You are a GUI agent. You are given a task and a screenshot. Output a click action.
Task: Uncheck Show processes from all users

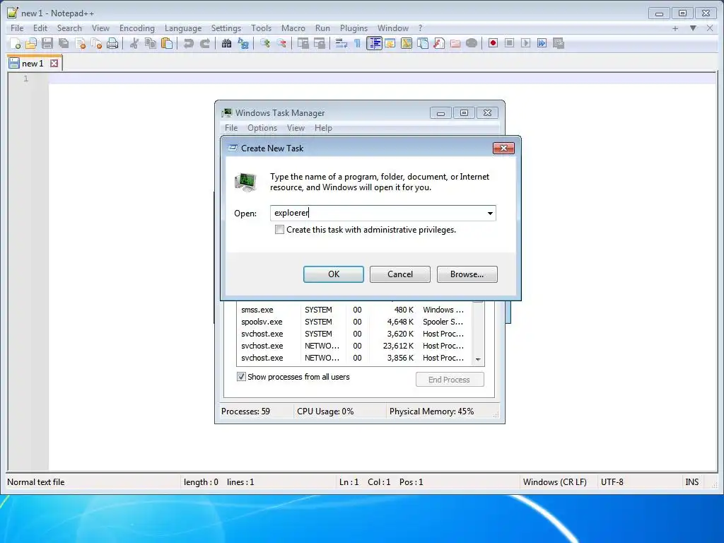tap(241, 376)
